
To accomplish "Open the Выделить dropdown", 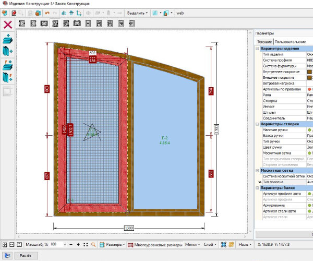I will [x=137, y=13].
